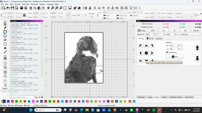The width and height of the screenshot is (202, 113).
Task: Select the text tool labeled A
Action: (5, 48)
